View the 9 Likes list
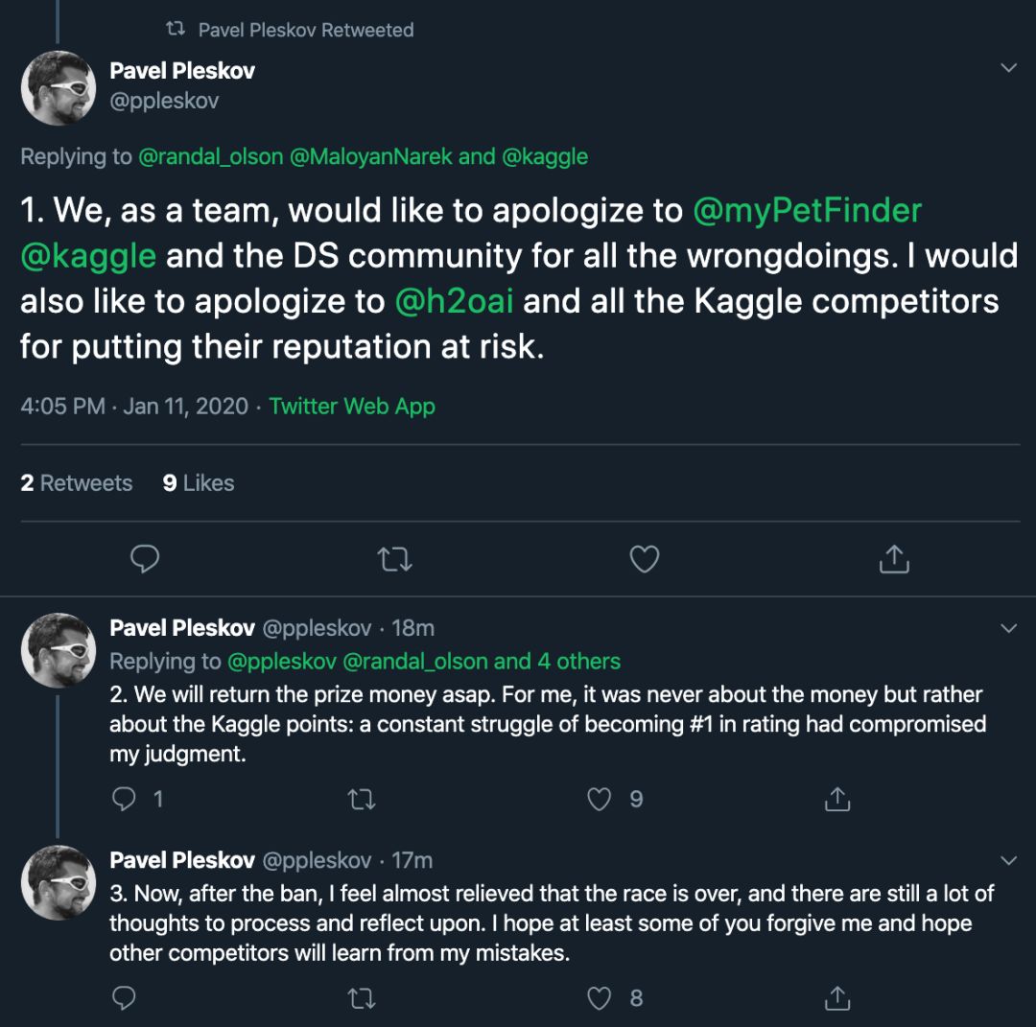 pyautogui.click(x=199, y=483)
